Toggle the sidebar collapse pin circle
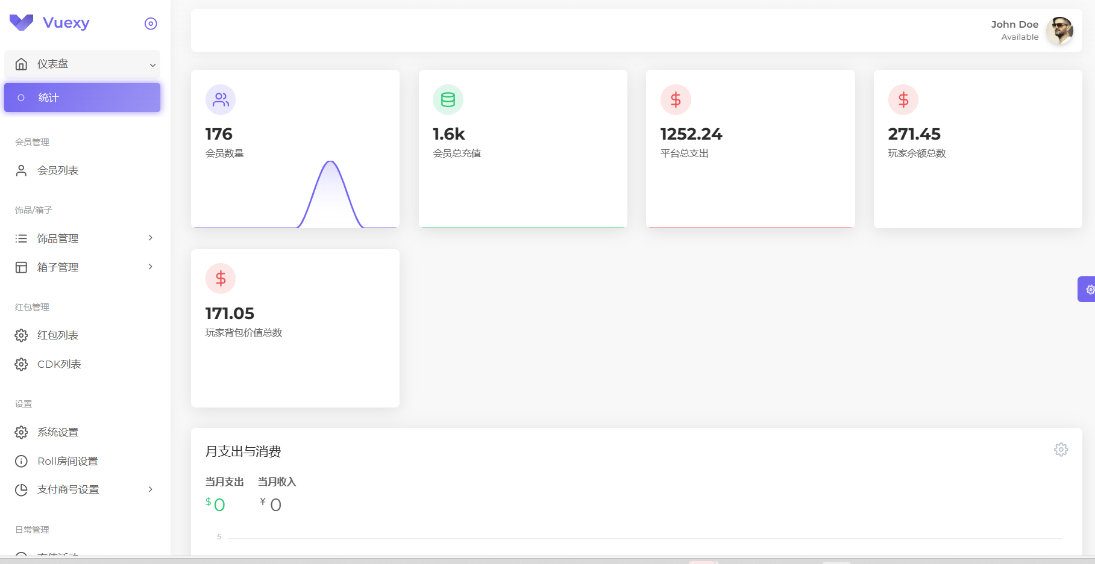 tap(151, 23)
